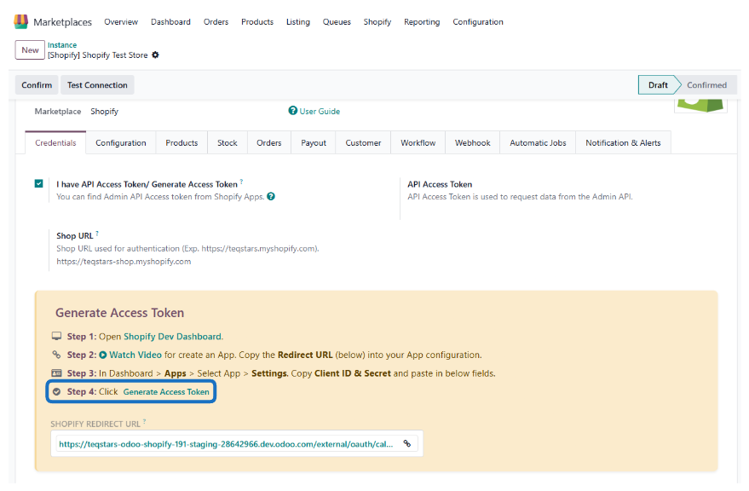
Task: Click the Marketplace value Shopify
Action: tap(104, 112)
